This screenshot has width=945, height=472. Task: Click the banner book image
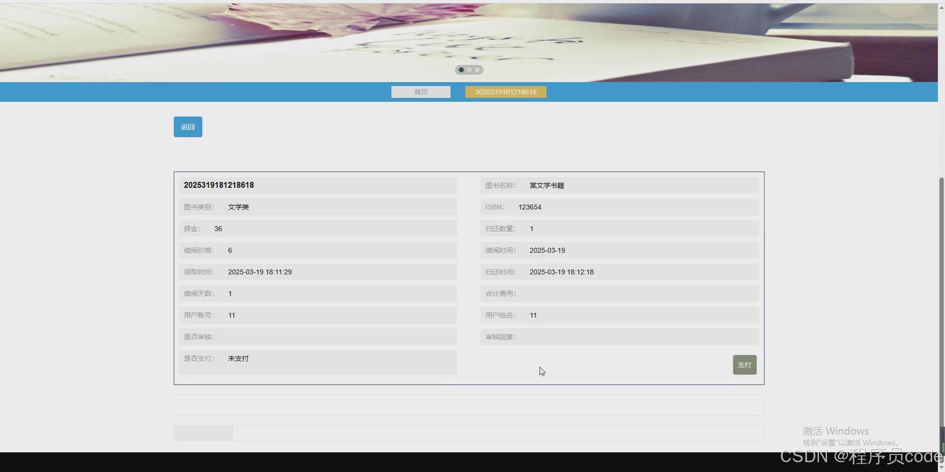(469, 42)
